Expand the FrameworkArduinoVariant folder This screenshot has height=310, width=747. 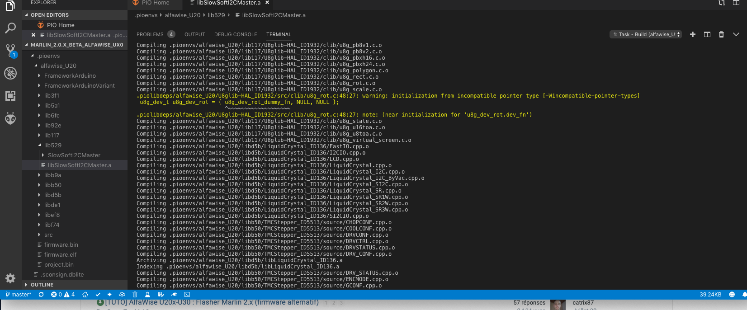[x=75, y=85]
